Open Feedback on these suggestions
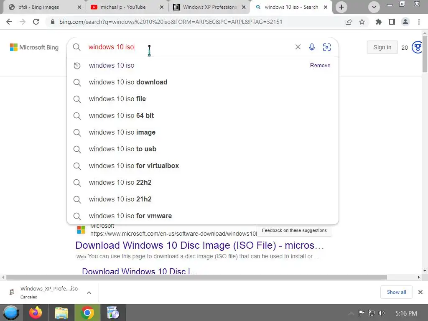 pyautogui.click(x=294, y=230)
